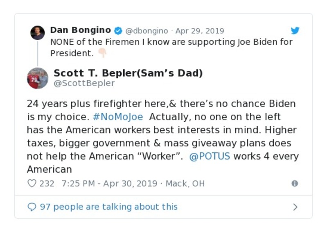Expand the conversation with the right chevron
The width and height of the screenshot is (327, 239).
(295, 207)
